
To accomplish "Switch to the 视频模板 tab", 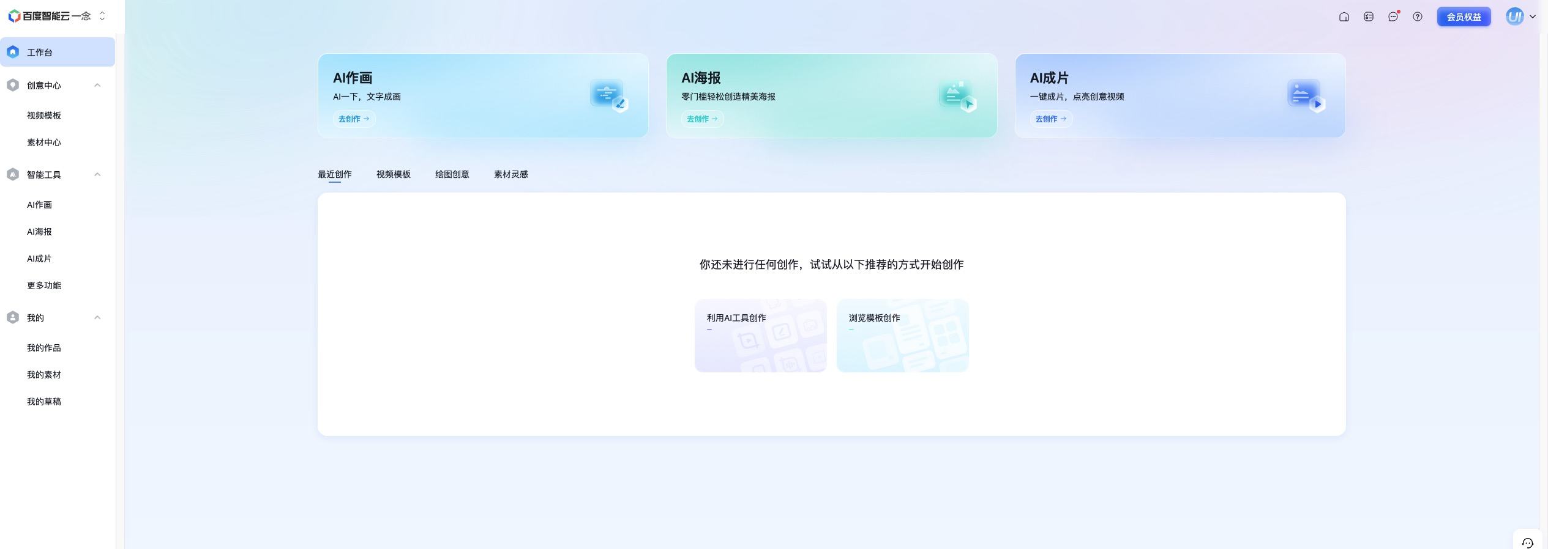I will pyautogui.click(x=394, y=174).
